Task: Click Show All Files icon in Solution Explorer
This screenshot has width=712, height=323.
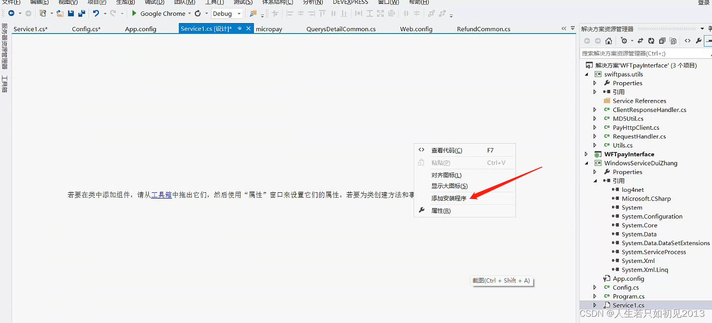Action: click(x=672, y=40)
